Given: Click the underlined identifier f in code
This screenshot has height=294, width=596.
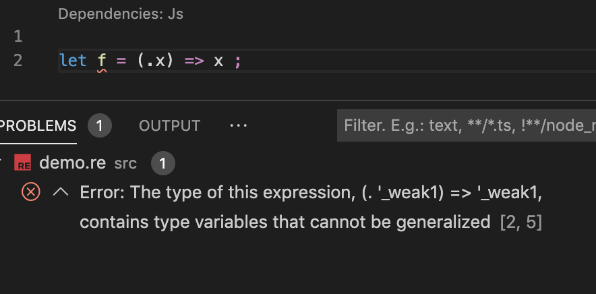Looking at the screenshot, I should [x=102, y=61].
